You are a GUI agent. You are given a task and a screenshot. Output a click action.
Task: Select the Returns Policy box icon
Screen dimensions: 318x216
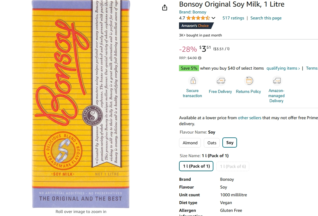pyautogui.click(x=249, y=81)
